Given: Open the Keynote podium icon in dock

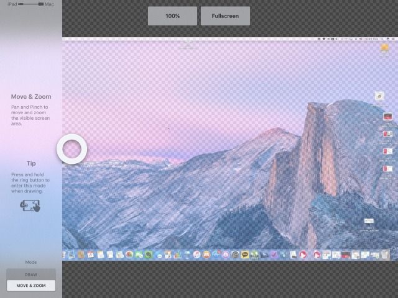Looking at the screenshot, I should pyautogui.click(x=187, y=255).
